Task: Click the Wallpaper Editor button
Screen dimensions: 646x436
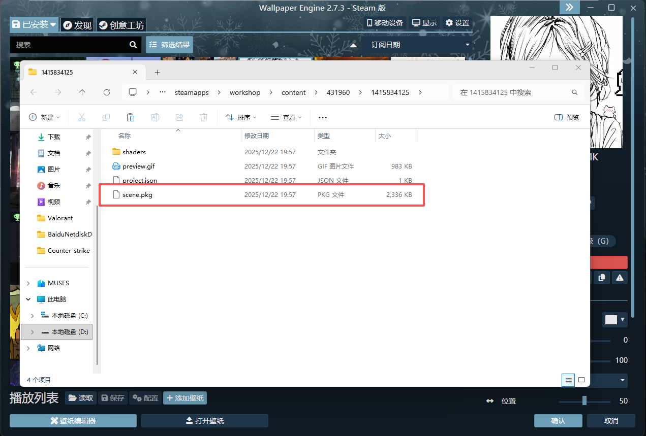Action: coord(73,421)
